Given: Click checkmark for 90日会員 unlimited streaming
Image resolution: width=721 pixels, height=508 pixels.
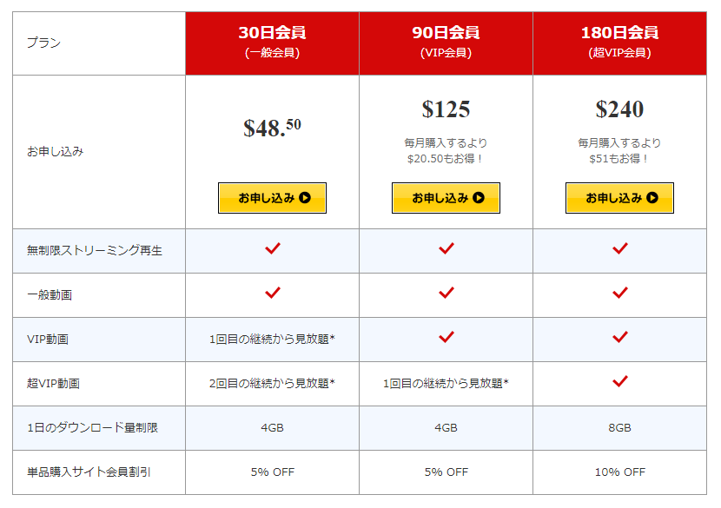Looking at the screenshot, I should coord(446,248).
